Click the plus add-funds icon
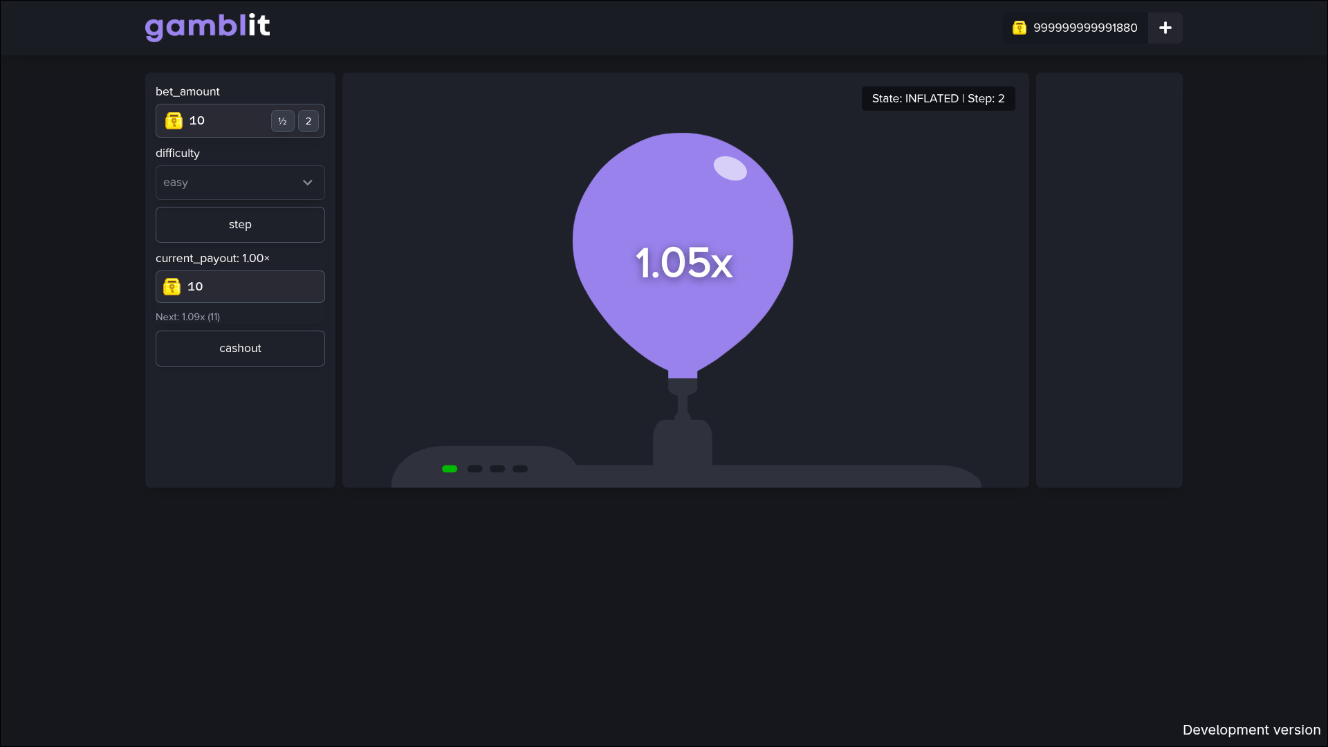The width and height of the screenshot is (1328, 747). point(1165,28)
